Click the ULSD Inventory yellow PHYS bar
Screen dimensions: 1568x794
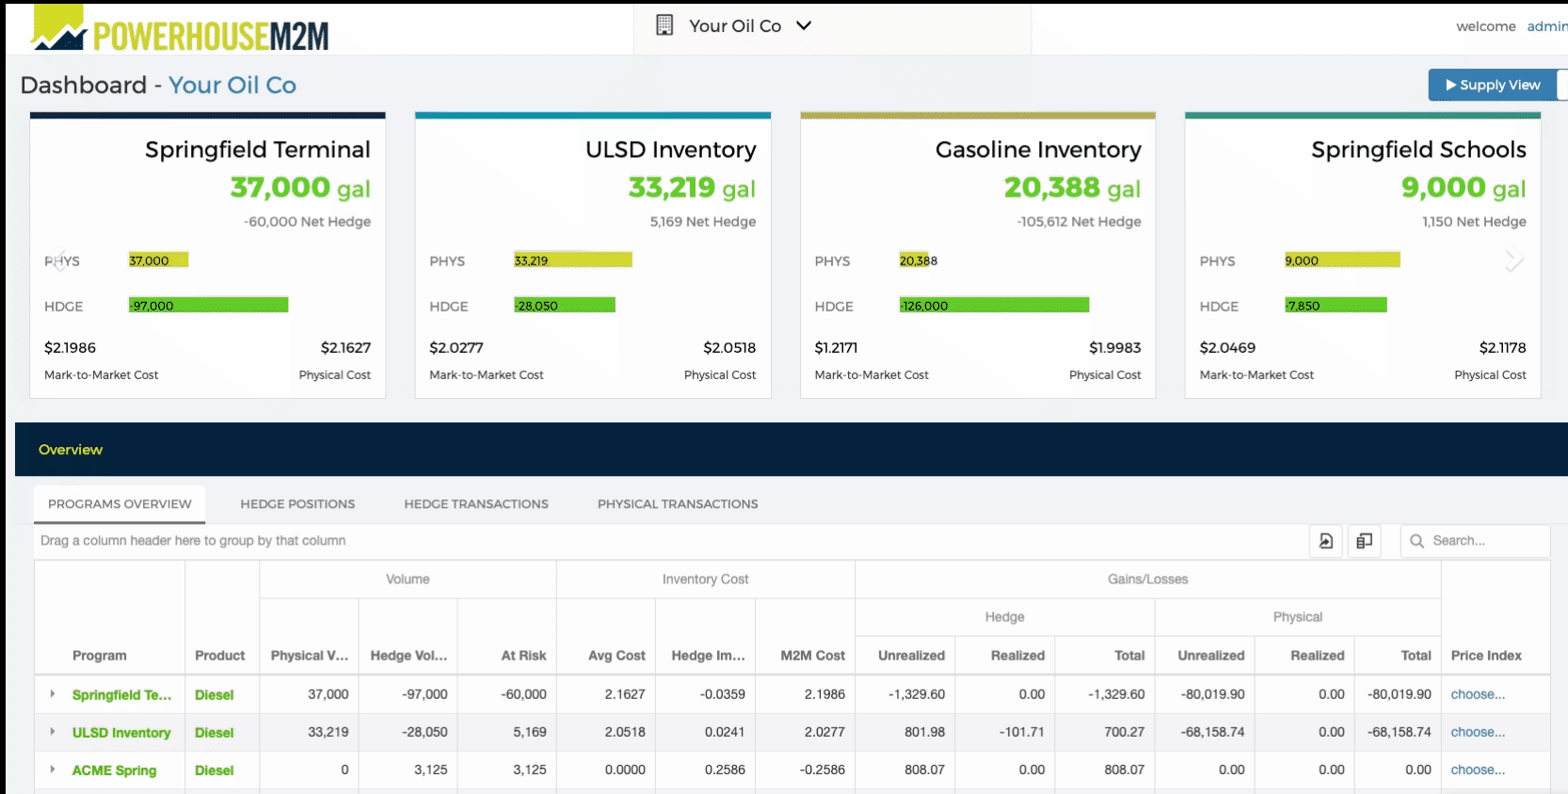coord(572,261)
